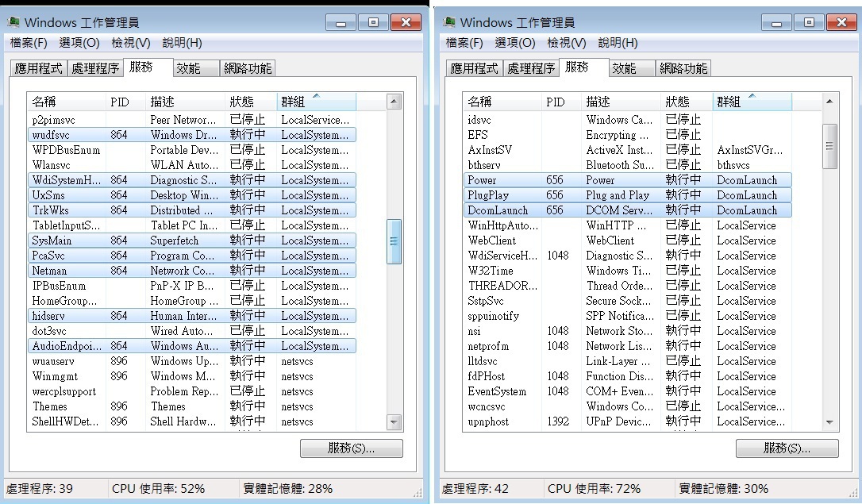Open 說明(H) menu in left window
The image size is (862, 504).
pos(182,42)
